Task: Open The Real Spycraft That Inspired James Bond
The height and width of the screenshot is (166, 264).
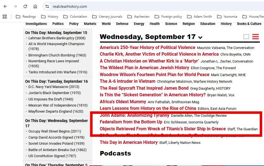Action: tap(144, 88)
